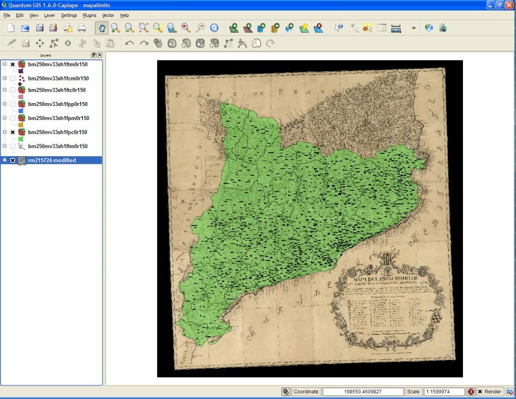Open the Save Project As tool
The width and height of the screenshot is (516, 399).
click(x=54, y=28)
